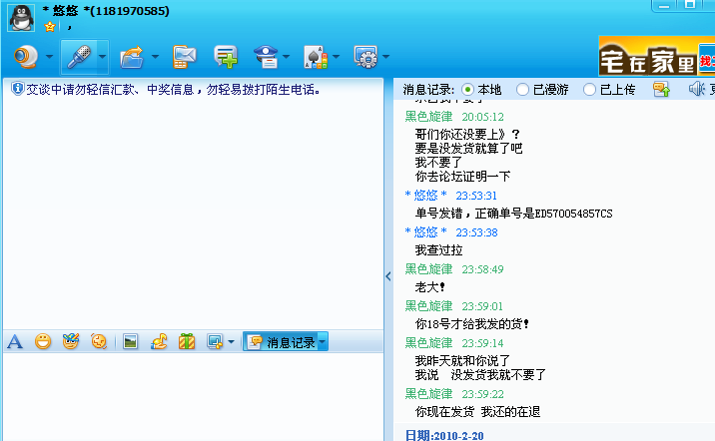Open remote assistance police hat icon
The width and height of the screenshot is (715, 441).
(266, 57)
